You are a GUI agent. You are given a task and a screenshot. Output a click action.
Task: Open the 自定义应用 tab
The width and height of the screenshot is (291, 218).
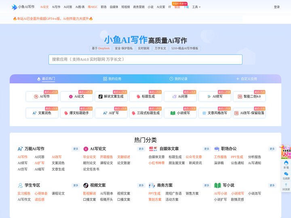coord(247,79)
